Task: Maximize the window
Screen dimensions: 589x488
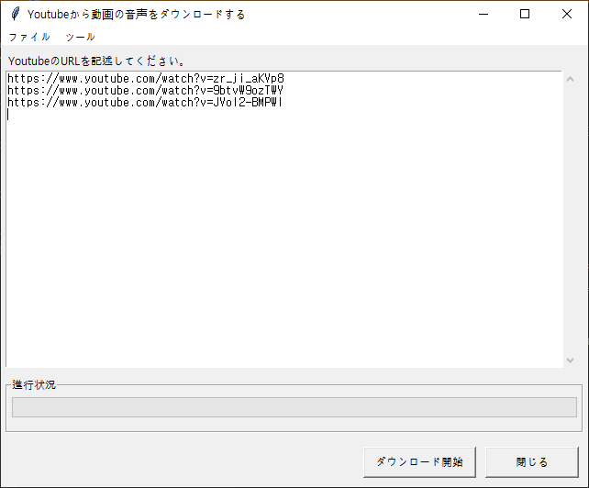Action: pyautogui.click(x=525, y=14)
